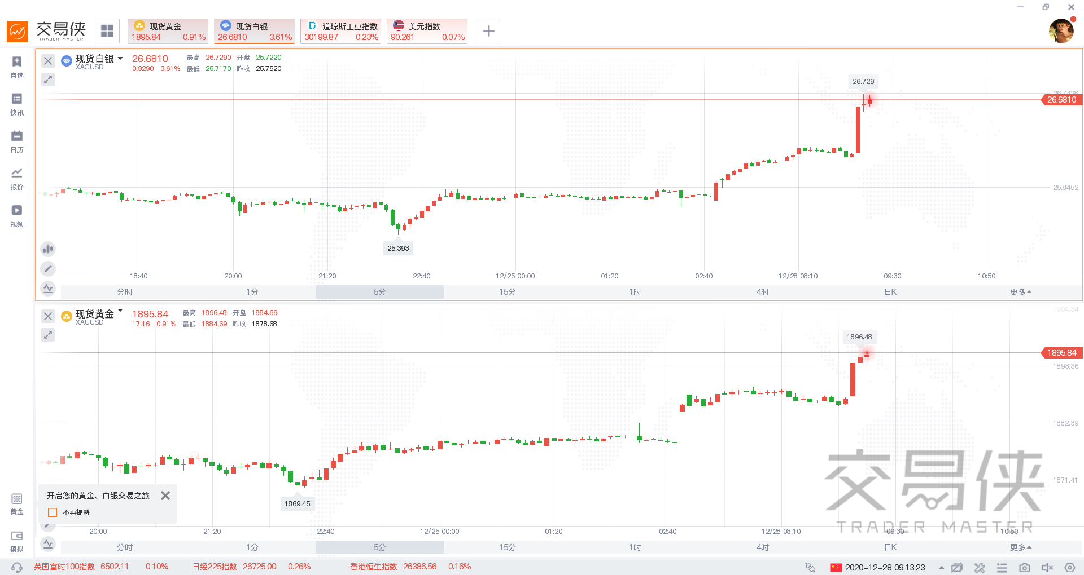Switch to the 道琼斯工业指数 instrument tab
The width and height of the screenshot is (1084, 575).
[x=341, y=31]
